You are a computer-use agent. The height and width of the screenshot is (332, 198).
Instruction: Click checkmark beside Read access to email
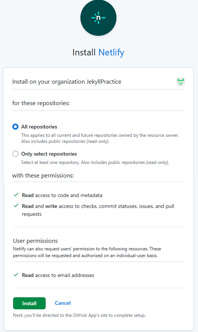16,275
